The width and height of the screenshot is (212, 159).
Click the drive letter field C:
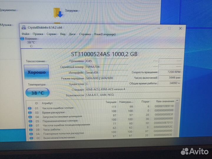coord(107,84)
